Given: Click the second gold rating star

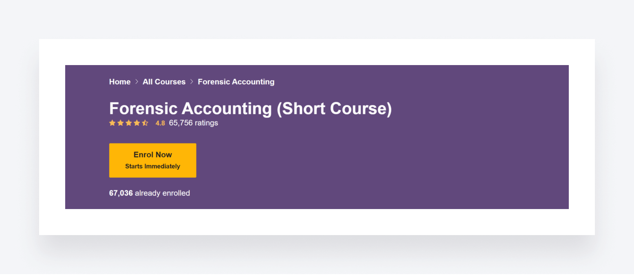Looking at the screenshot, I should (x=121, y=123).
